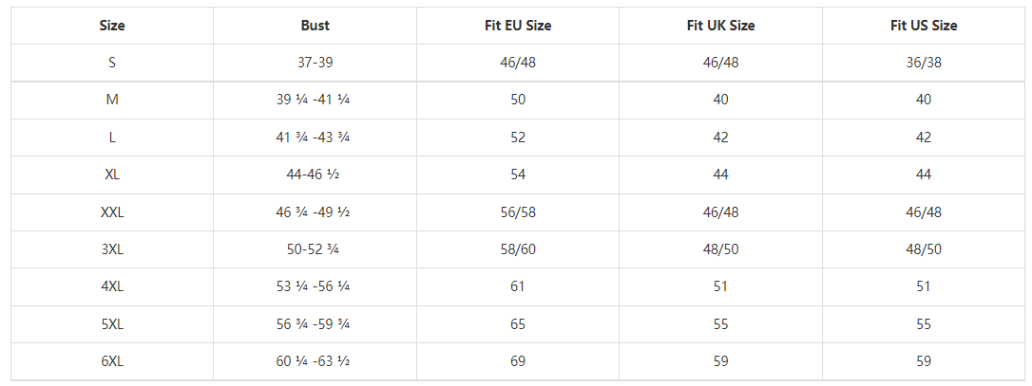1032x386 pixels.
Task: Select the 4XL size cell
Action: [112, 286]
